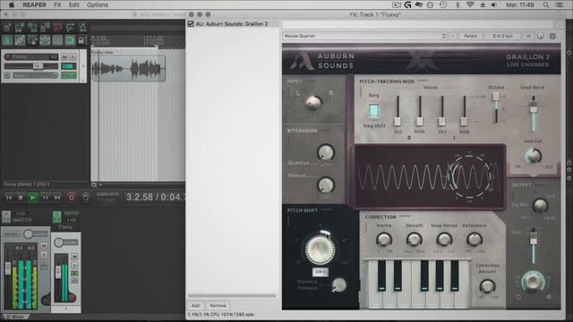
Task: Open the Options menu in menu bar
Action: [x=98, y=4]
